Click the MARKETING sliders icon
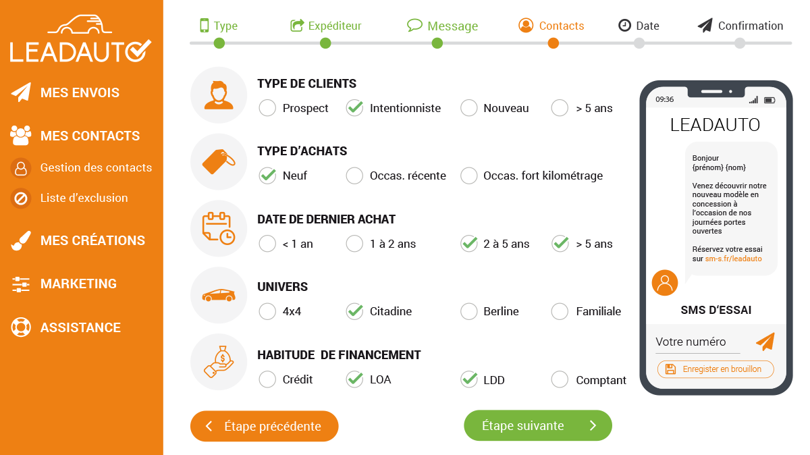 pyautogui.click(x=20, y=284)
